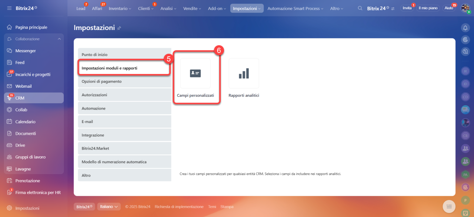
Task: Select Modello di numerazione automatica
Action: [x=124, y=162]
